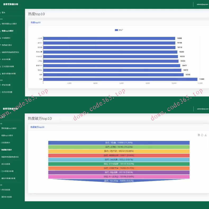Screen dimensions: 209x209
Task: Click the dark green funnel segment 10310 (9.83%)
Action: [x=119, y=164]
